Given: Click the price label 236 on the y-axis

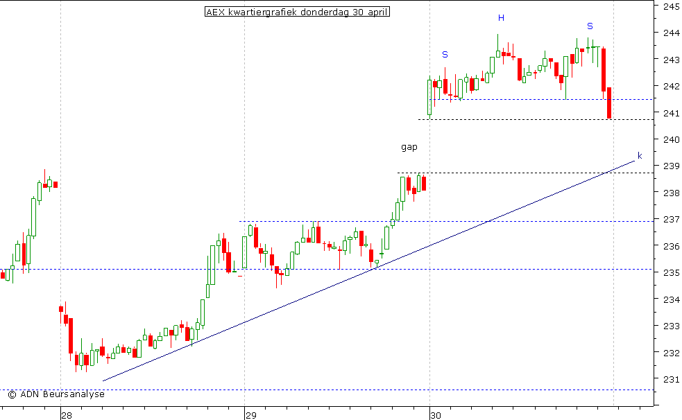Looking at the screenshot, I should pyautogui.click(x=672, y=247).
